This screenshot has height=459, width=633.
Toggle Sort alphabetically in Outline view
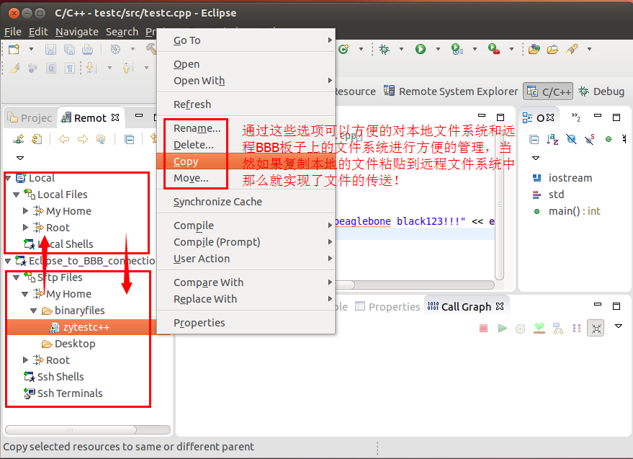pos(552,139)
